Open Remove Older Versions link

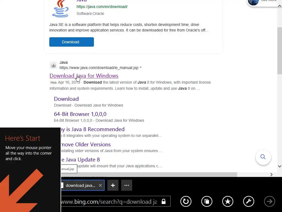click(86, 144)
